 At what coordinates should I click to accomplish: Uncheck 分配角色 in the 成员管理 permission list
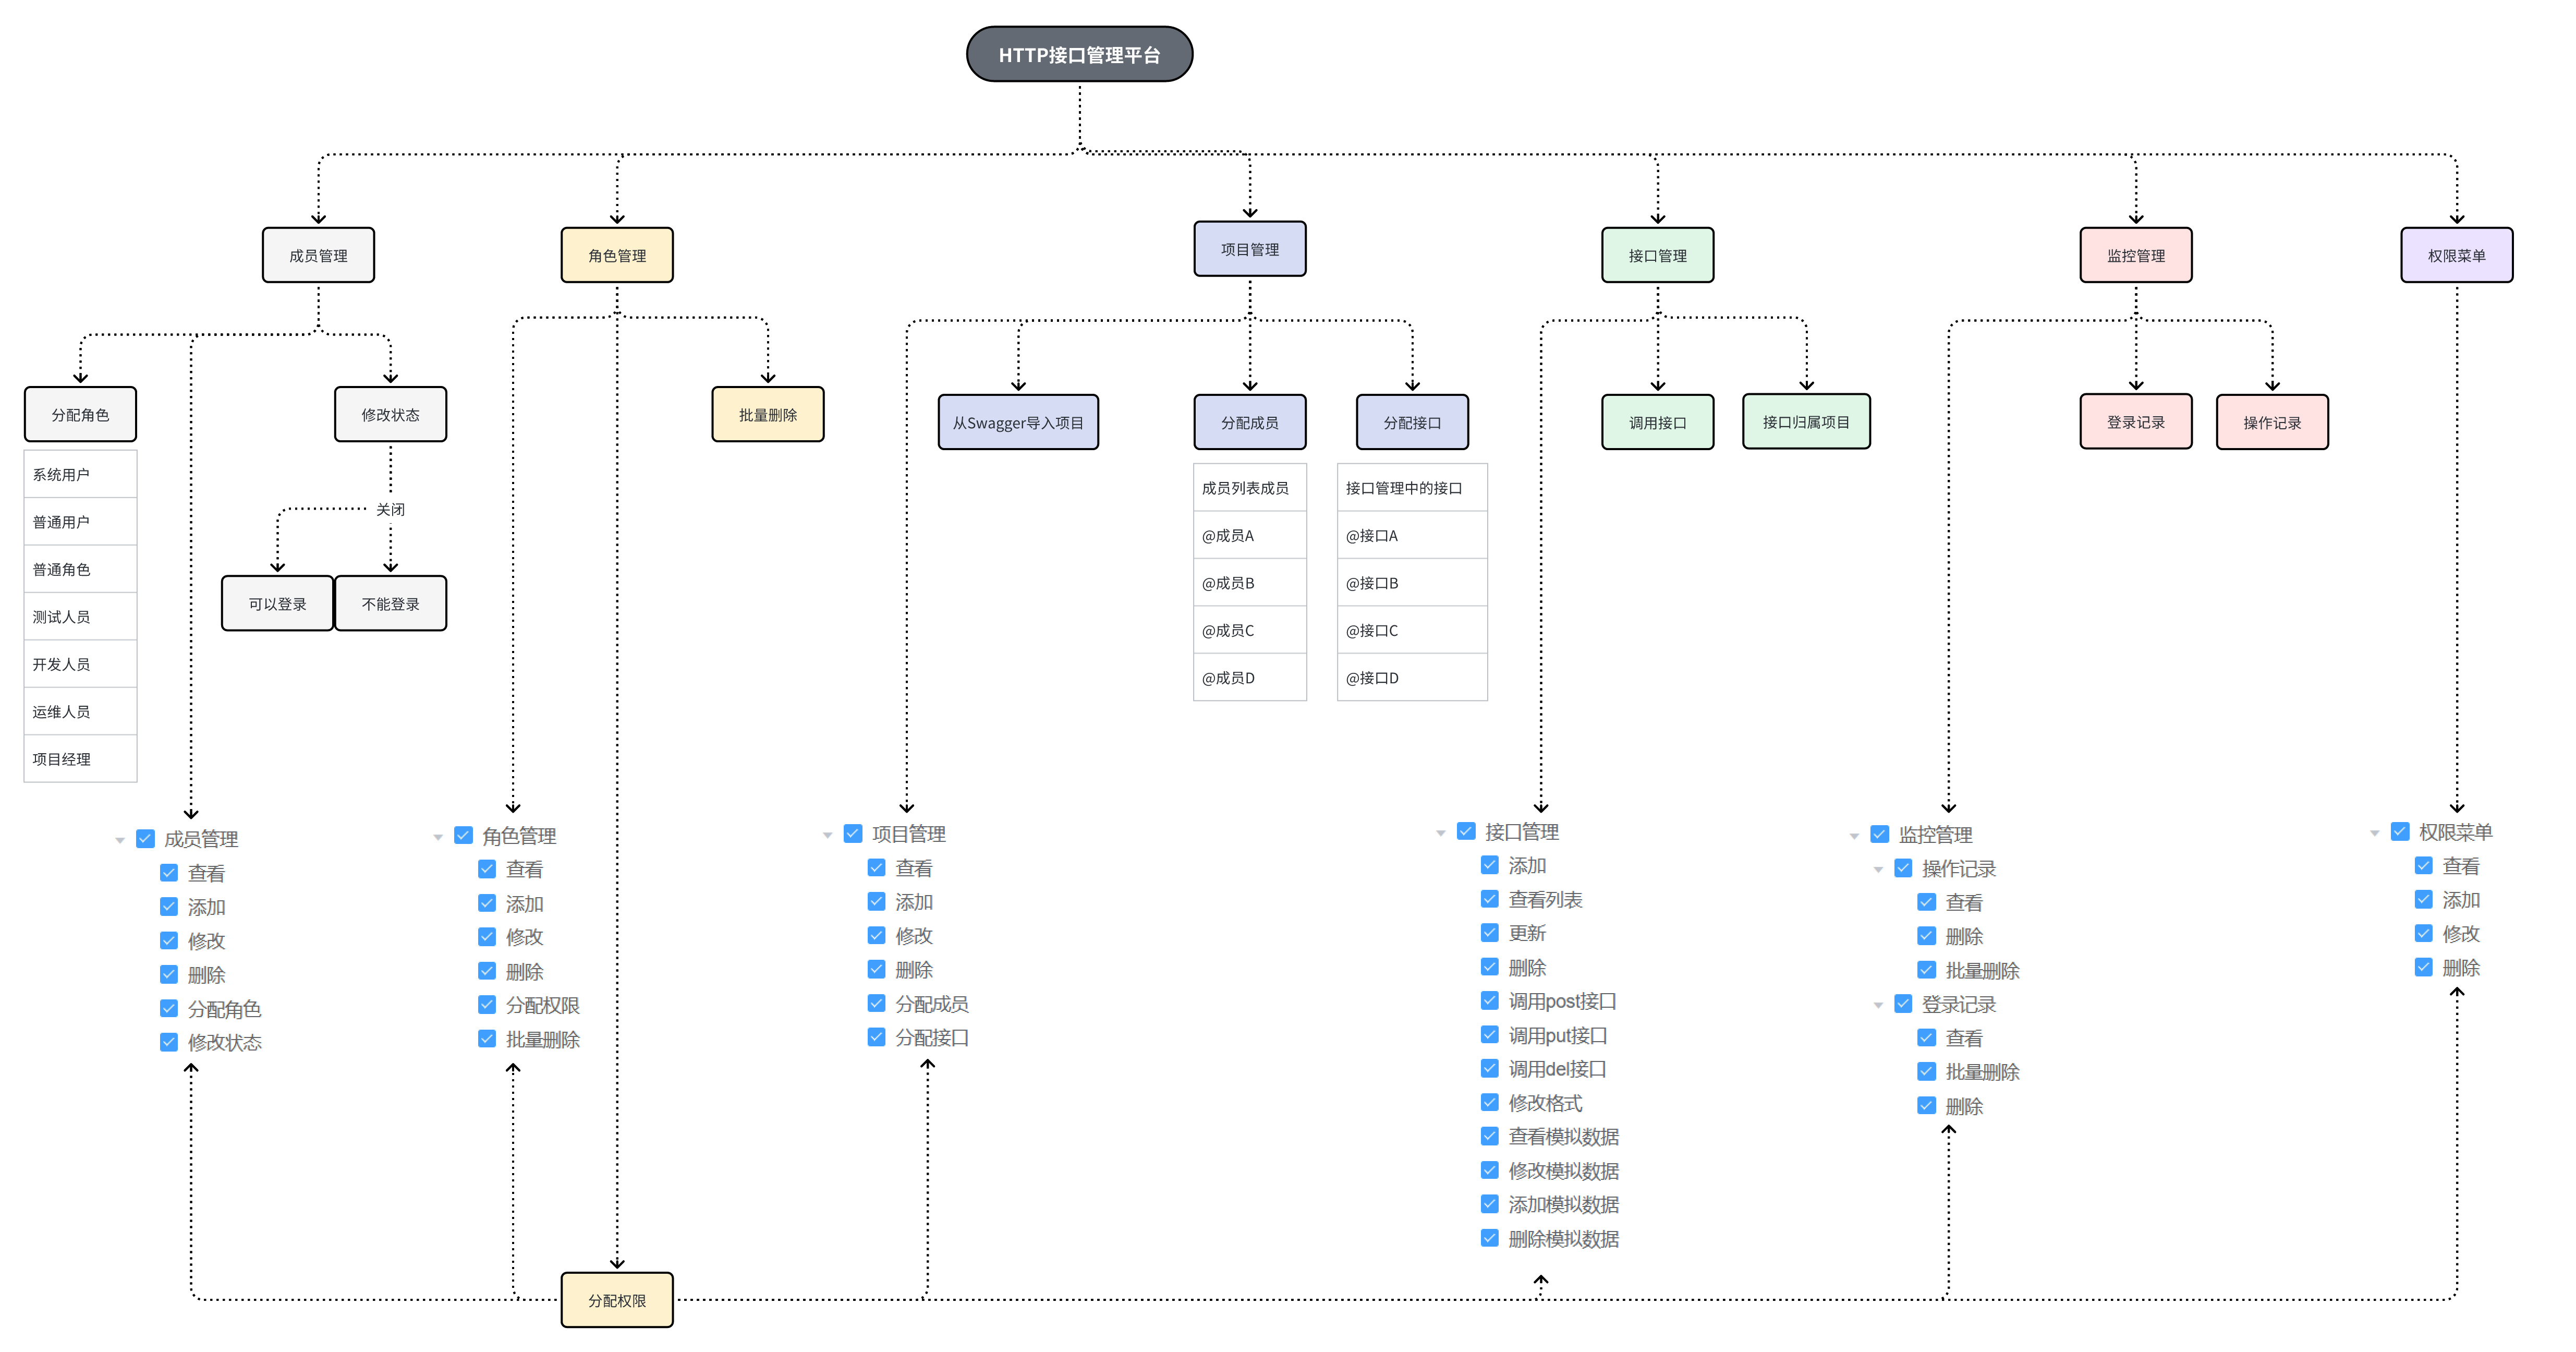click(168, 1008)
